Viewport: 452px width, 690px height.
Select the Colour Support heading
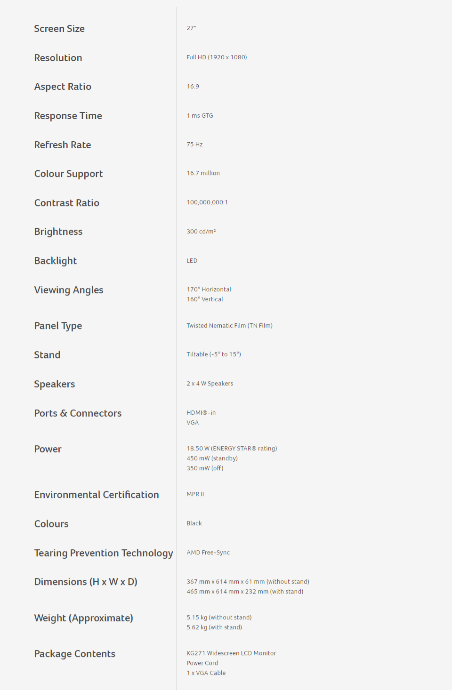[x=69, y=174]
